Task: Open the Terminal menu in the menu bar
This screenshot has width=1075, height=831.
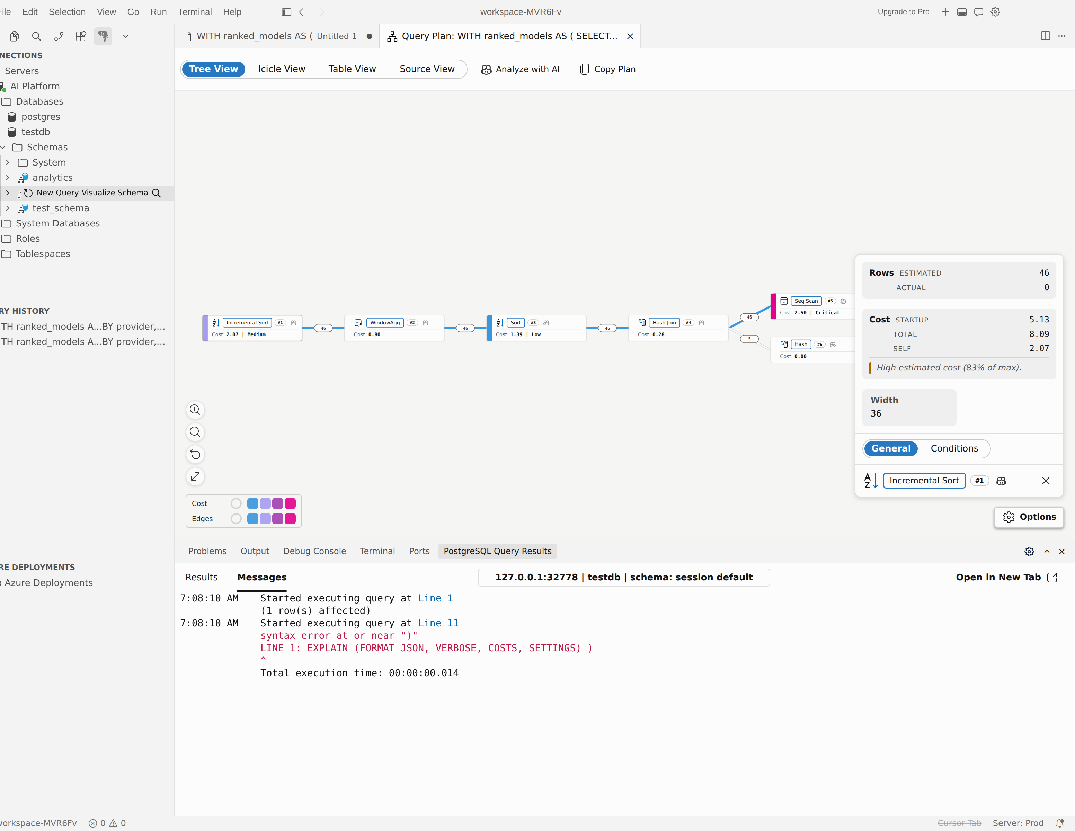Action: pyautogui.click(x=195, y=12)
